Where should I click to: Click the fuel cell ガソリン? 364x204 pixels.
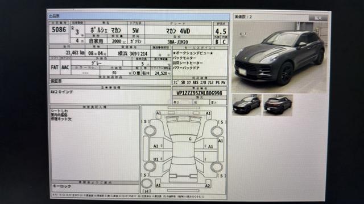[x=136, y=41]
